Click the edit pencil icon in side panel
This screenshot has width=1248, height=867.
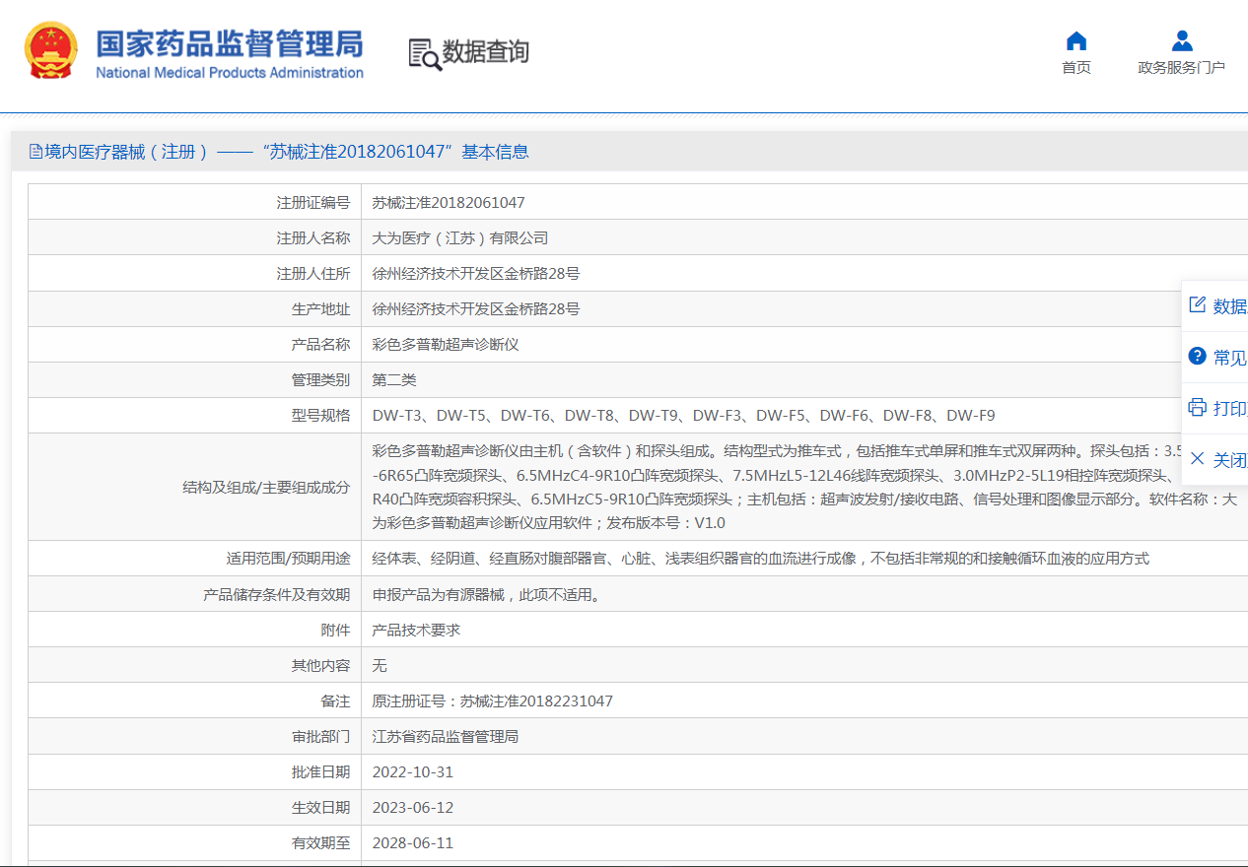coord(1198,304)
